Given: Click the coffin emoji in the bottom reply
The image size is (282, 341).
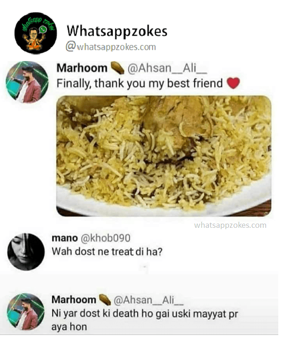Looking at the screenshot, I should 105,300.
